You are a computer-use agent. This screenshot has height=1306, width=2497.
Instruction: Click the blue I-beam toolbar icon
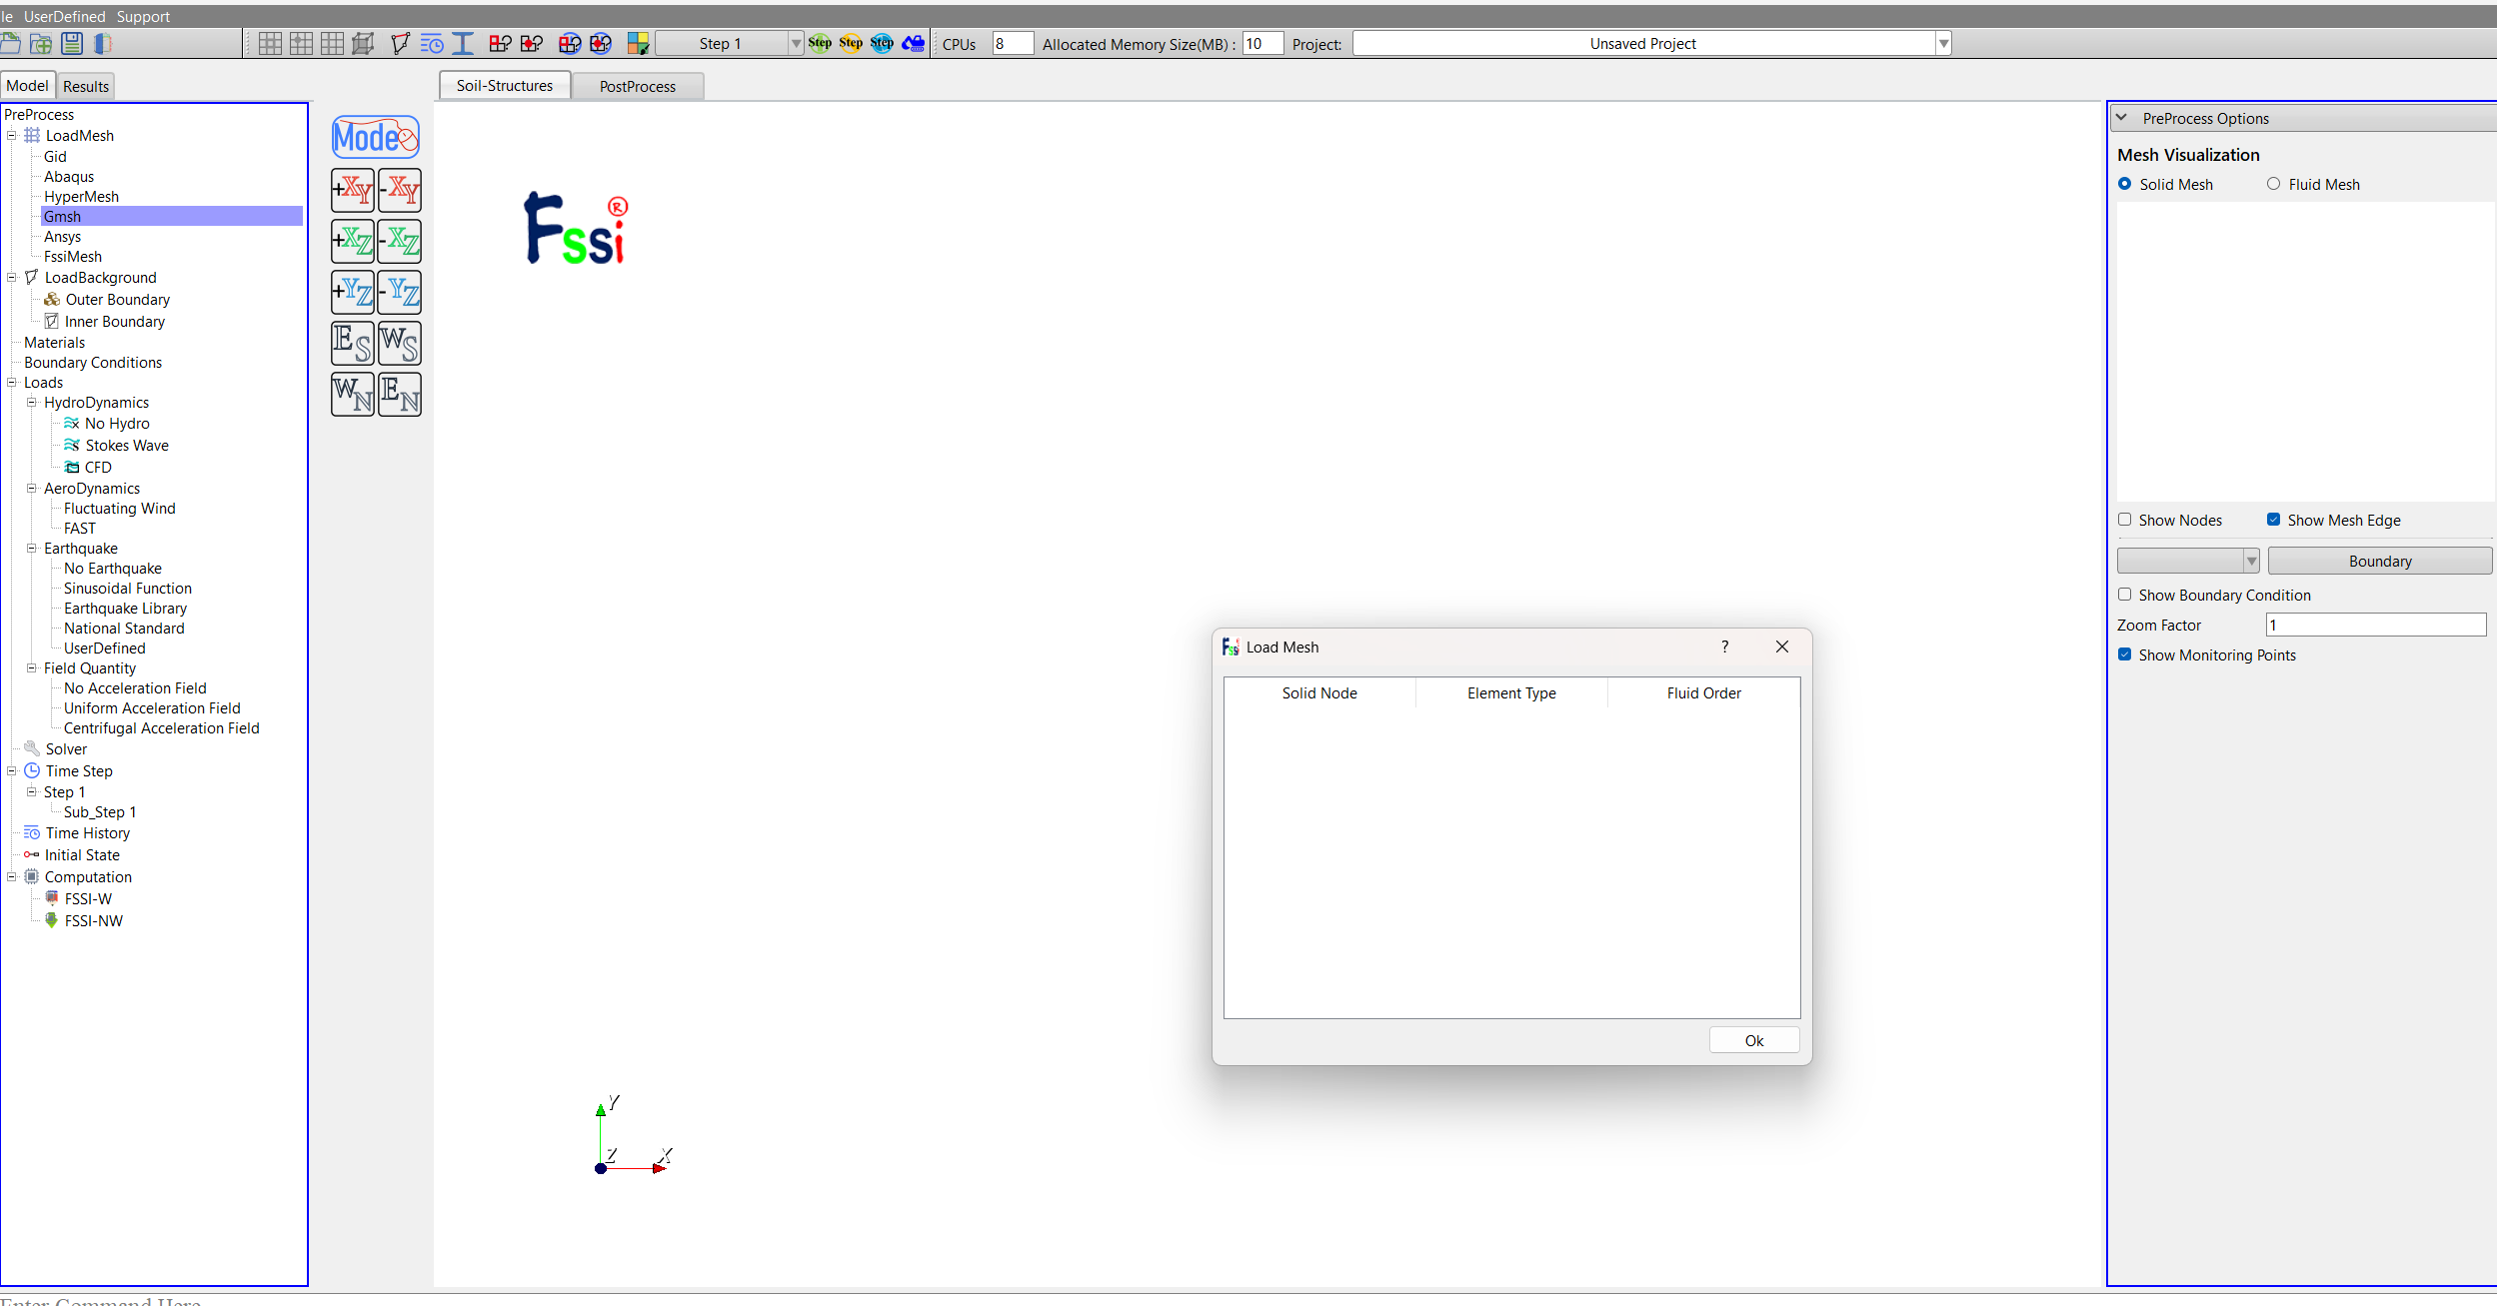point(463,43)
